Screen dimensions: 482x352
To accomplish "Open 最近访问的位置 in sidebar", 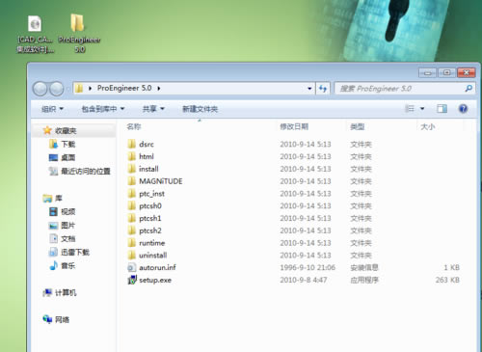I will coord(79,171).
